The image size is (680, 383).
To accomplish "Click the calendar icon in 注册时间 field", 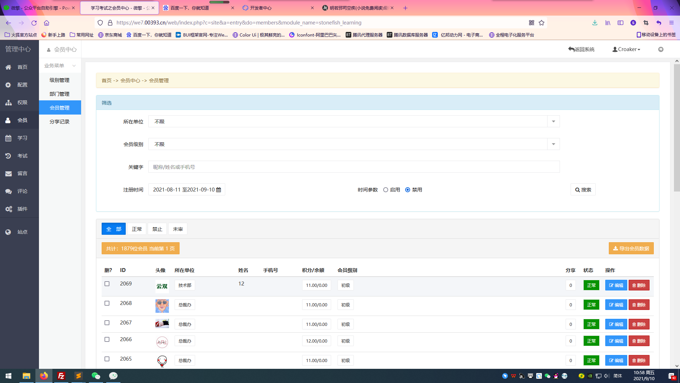I will click(219, 190).
